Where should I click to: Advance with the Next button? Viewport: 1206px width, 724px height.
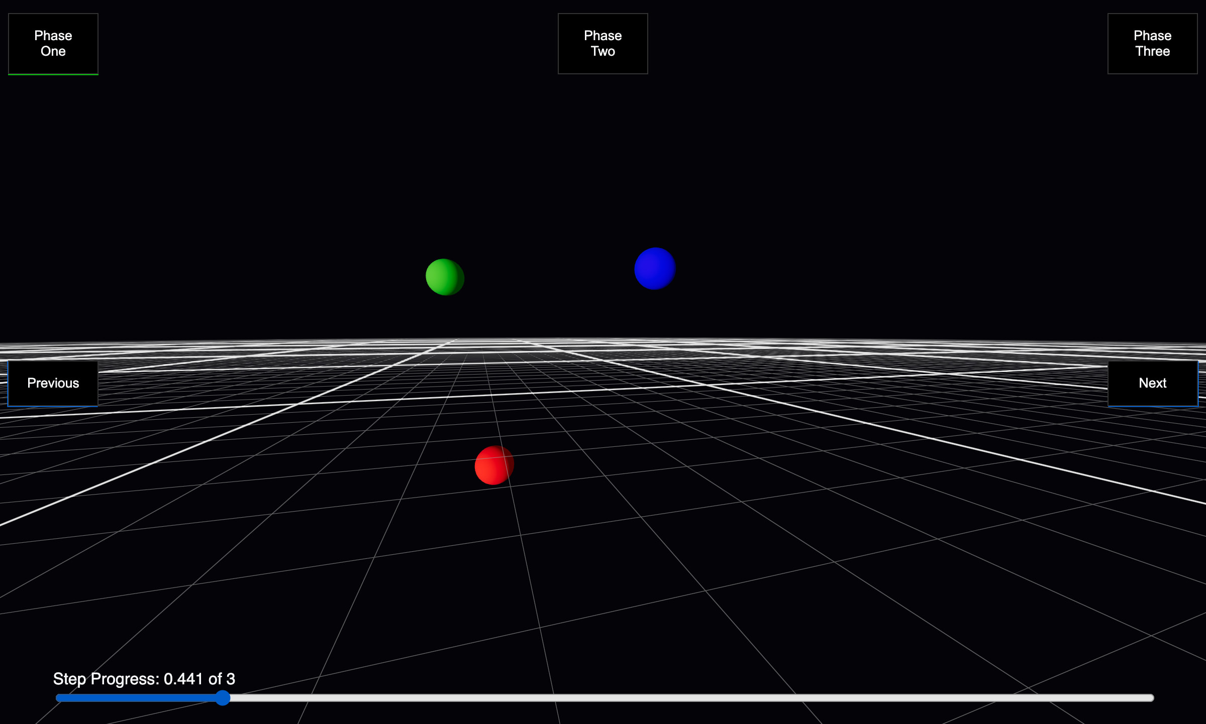point(1153,383)
